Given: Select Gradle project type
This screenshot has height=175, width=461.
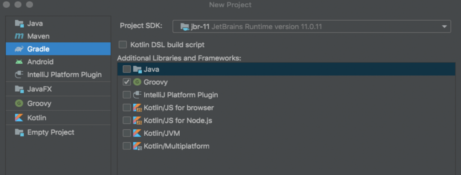Looking at the screenshot, I should [x=58, y=49].
